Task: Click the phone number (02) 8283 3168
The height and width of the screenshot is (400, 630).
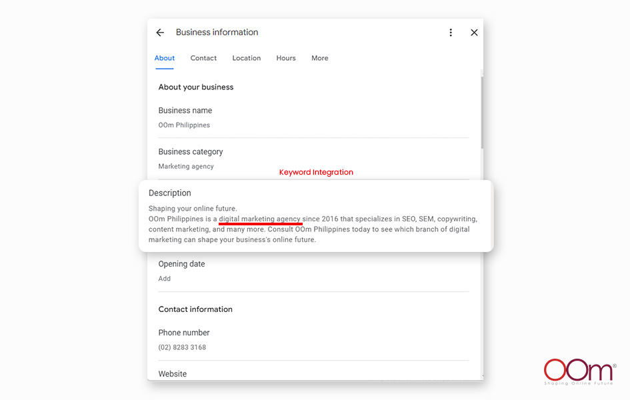Action: pyautogui.click(x=182, y=347)
